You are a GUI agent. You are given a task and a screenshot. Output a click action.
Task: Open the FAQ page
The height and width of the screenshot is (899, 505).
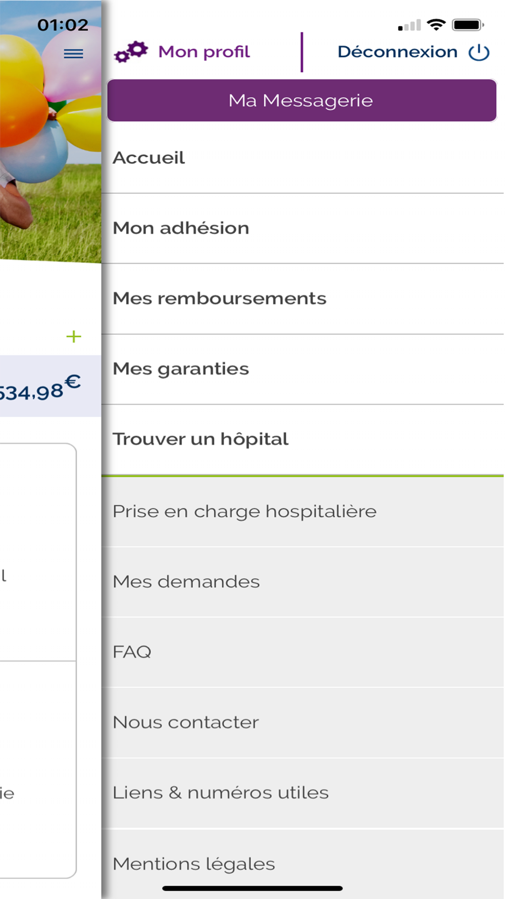(x=132, y=652)
